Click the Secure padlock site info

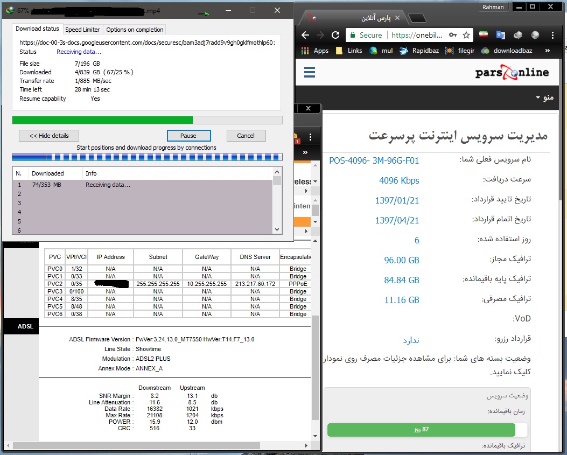366,35
